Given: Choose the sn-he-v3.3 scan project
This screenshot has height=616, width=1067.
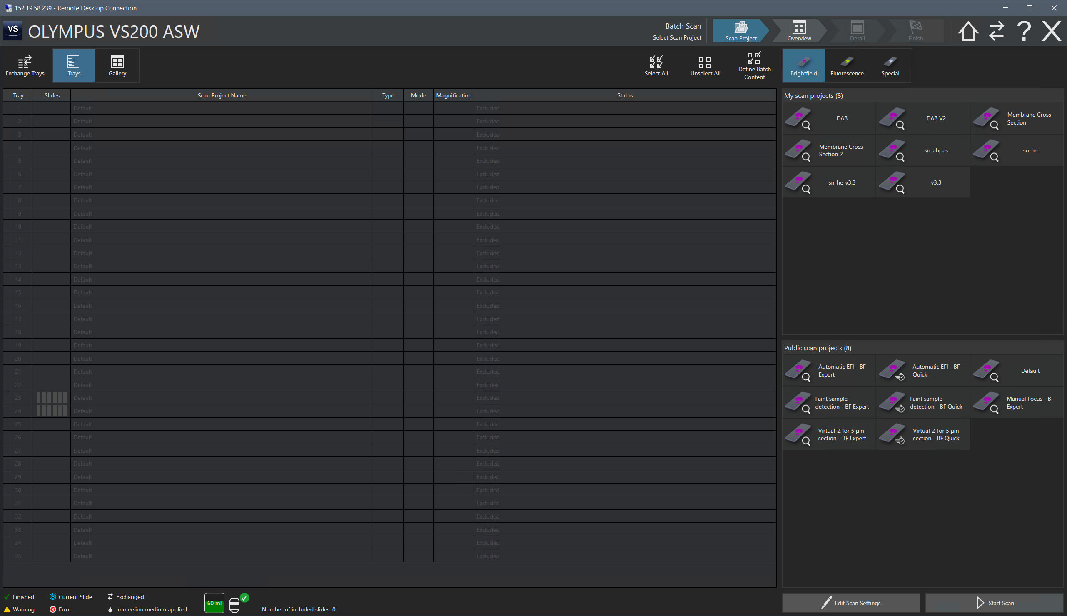Looking at the screenshot, I should pos(829,183).
